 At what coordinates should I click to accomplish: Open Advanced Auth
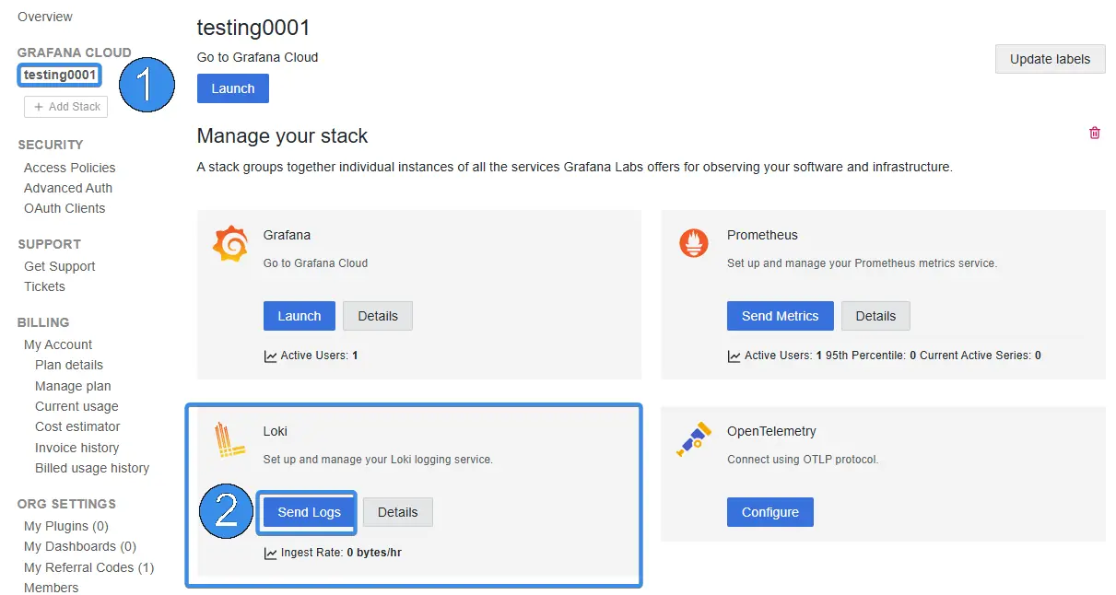coord(68,188)
